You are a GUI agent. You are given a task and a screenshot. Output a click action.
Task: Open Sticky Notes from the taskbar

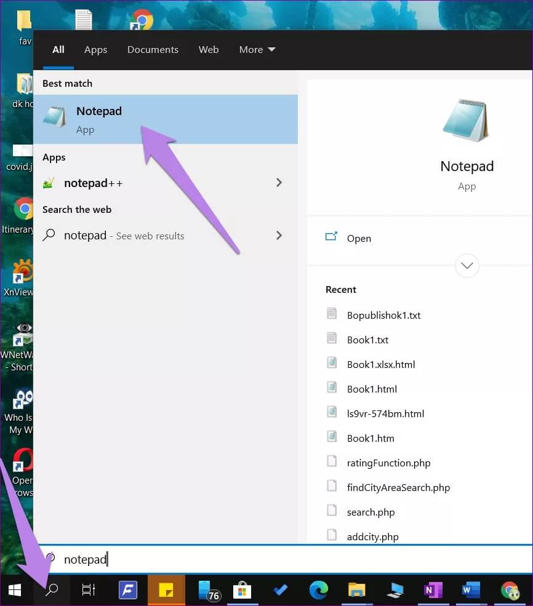(x=166, y=590)
